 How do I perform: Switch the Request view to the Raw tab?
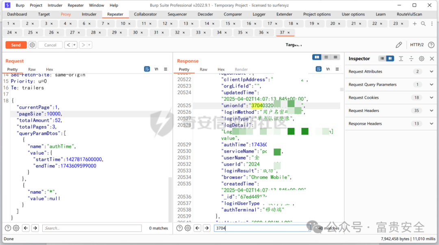pos(32,69)
